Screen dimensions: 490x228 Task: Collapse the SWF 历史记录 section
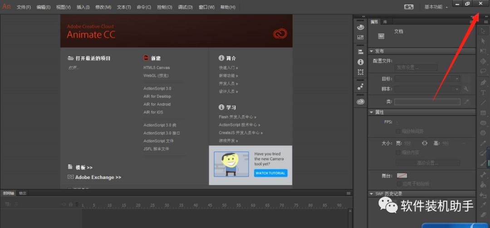[371, 194]
